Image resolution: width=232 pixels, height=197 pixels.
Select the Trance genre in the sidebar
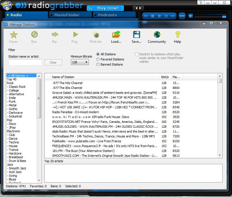[x=13, y=150]
